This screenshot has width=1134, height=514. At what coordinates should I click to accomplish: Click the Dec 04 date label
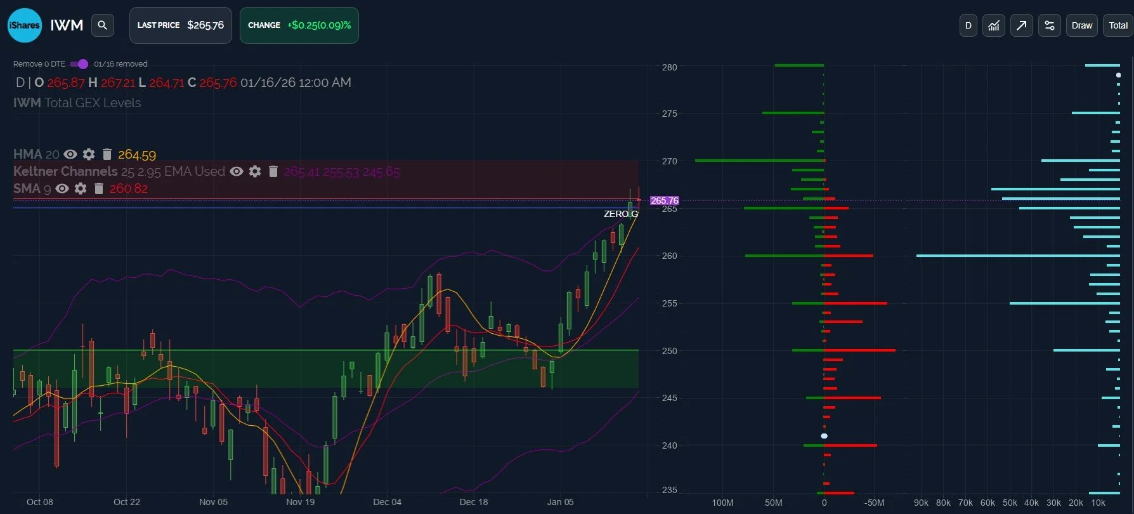pos(387,502)
